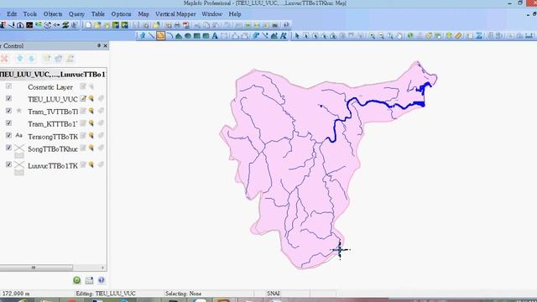Click the Statistics sigma icon

pos(479,35)
